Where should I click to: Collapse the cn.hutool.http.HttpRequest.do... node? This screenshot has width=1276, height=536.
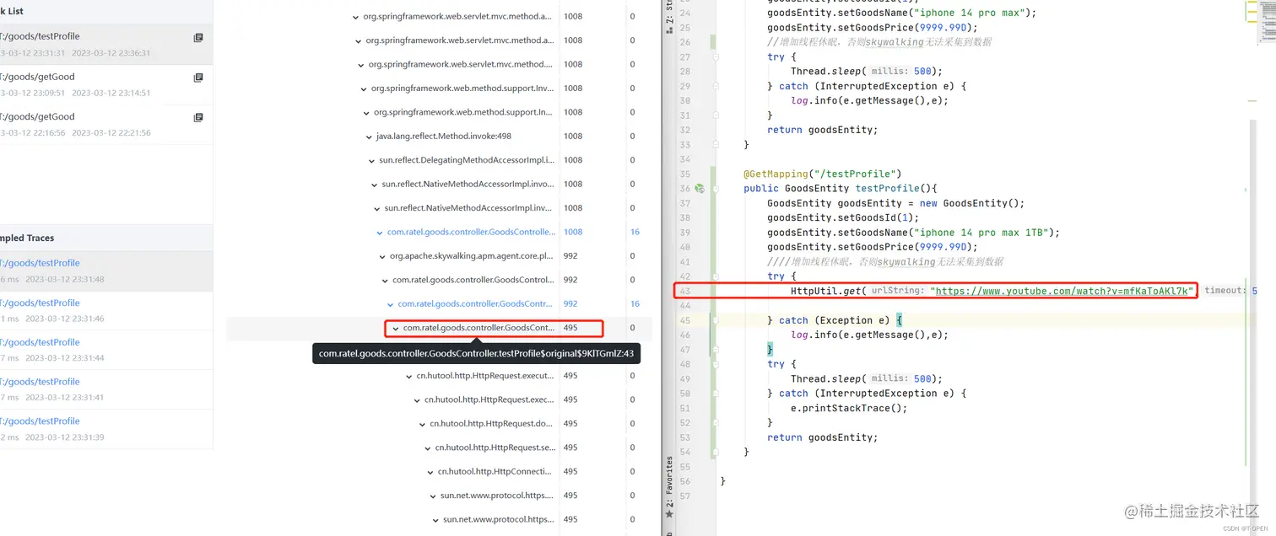tap(422, 424)
